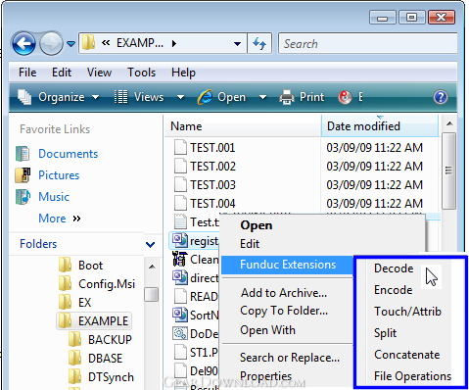The image size is (469, 390).
Task: Click the blue Help question mark icon
Action: pos(441,97)
